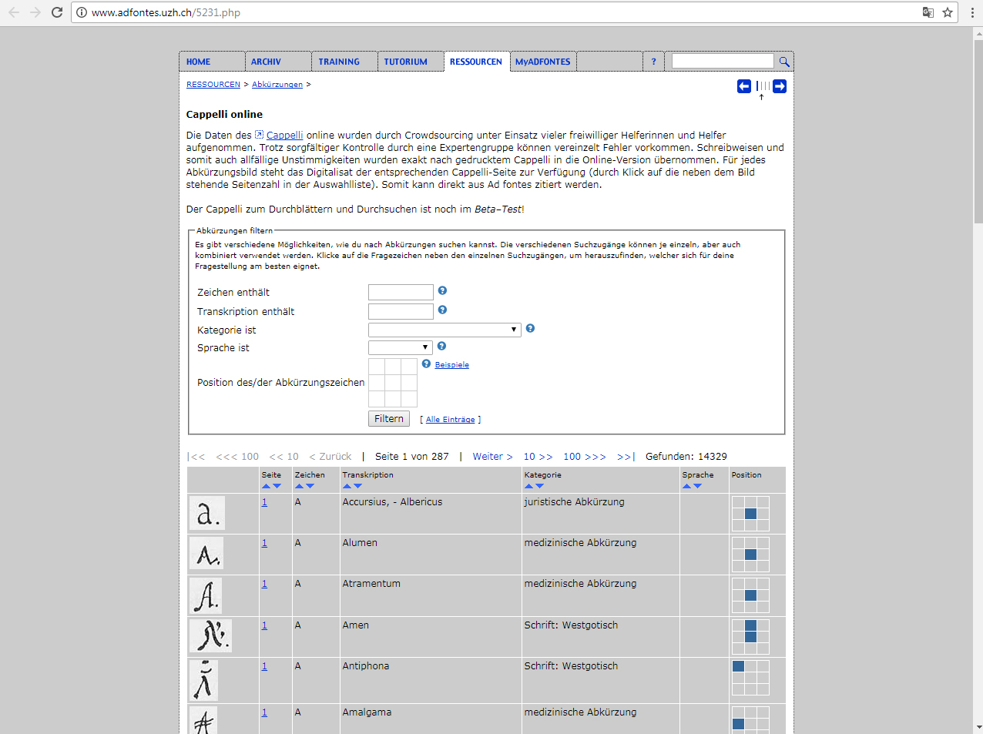Screen dimensions: 983x734
Task: Sort Sprache column descending
Action: pos(697,486)
